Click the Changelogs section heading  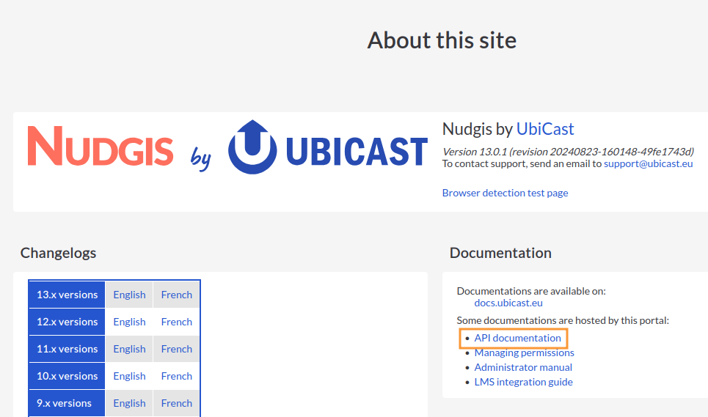[x=58, y=253]
